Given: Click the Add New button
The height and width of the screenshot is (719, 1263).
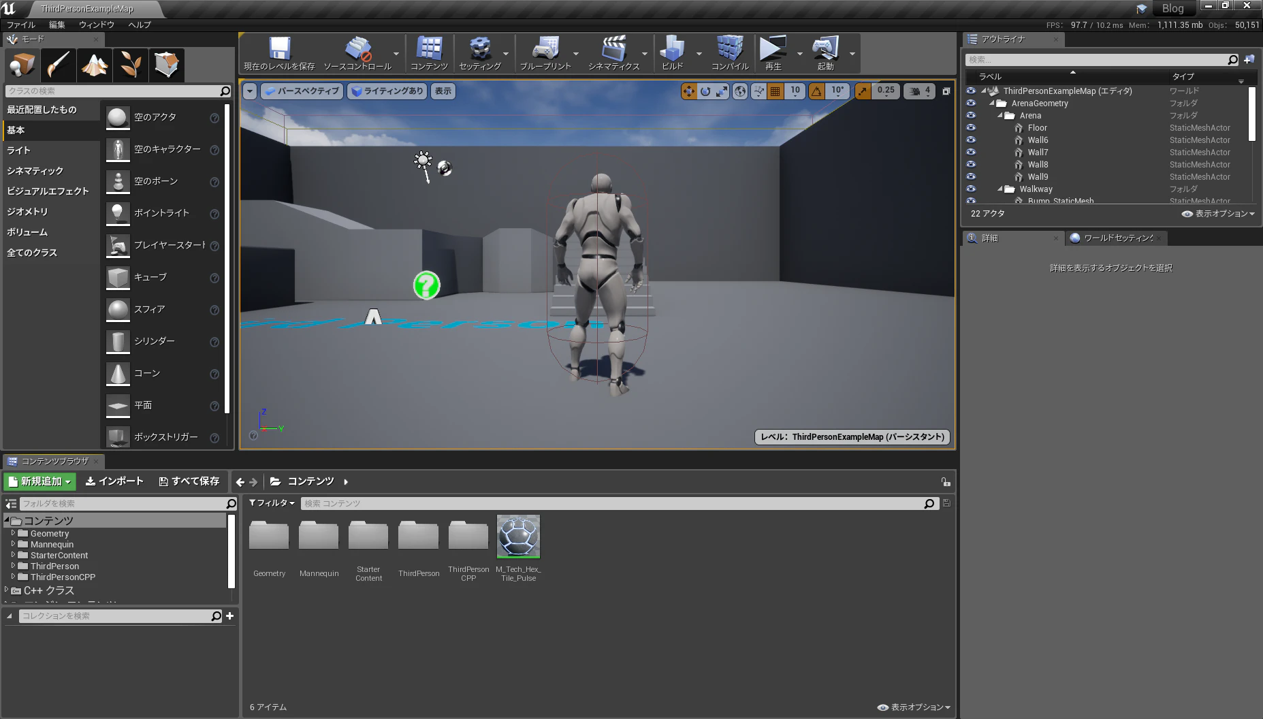Looking at the screenshot, I should (x=40, y=481).
